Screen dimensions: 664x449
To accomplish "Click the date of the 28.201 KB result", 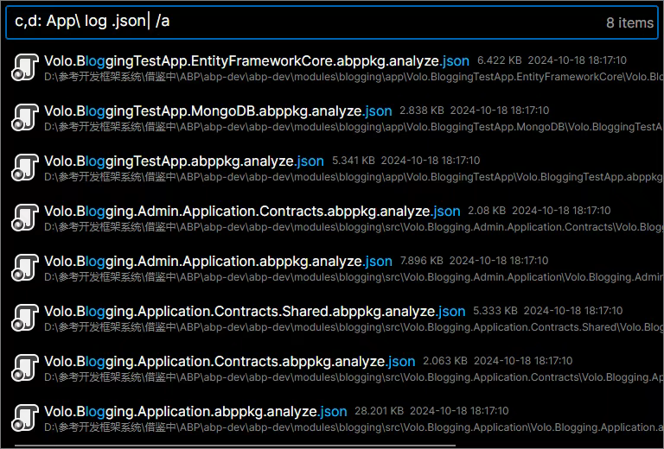I will [x=459, y=411].
